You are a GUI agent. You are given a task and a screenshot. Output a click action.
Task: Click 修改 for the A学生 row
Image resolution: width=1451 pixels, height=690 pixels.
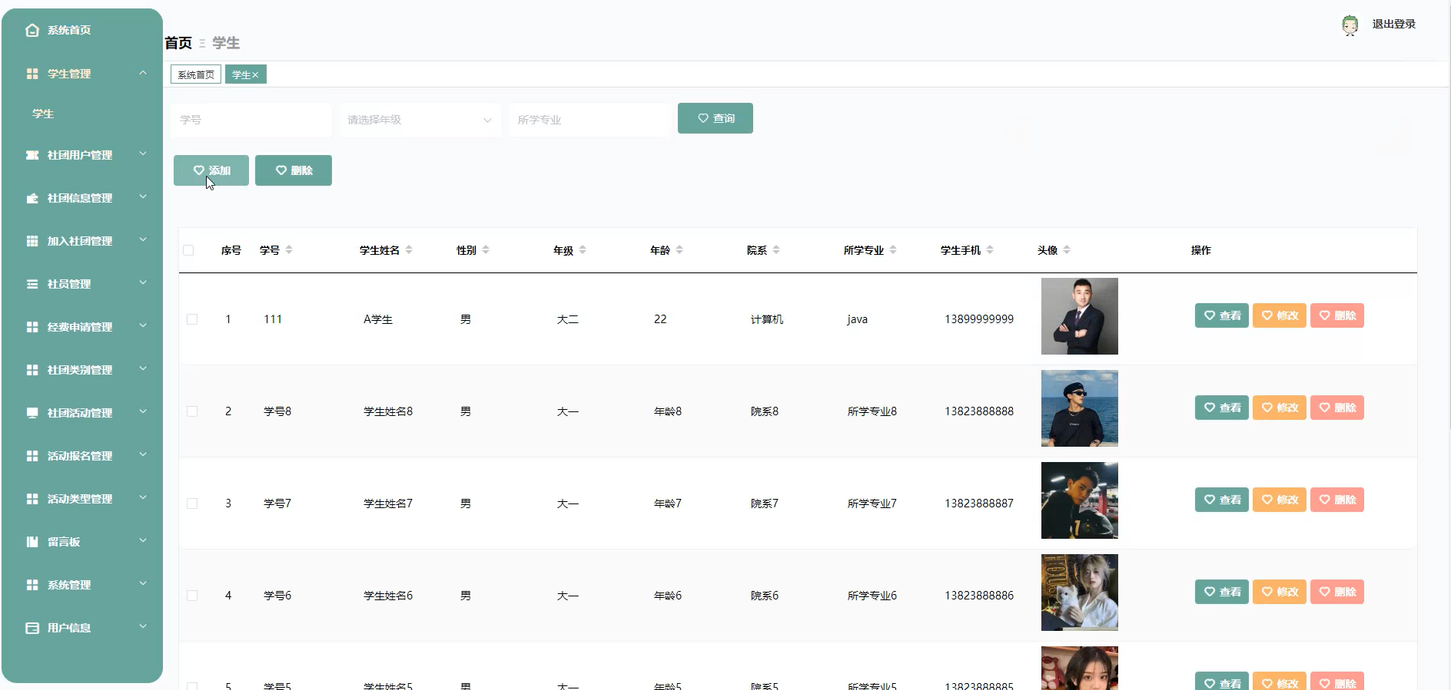coord(1280,315)
